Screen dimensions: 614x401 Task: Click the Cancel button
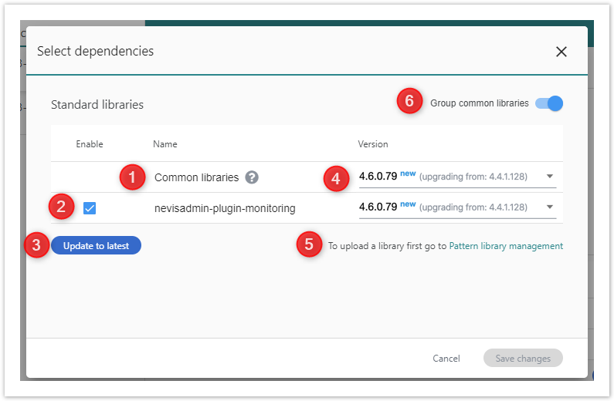446,359
